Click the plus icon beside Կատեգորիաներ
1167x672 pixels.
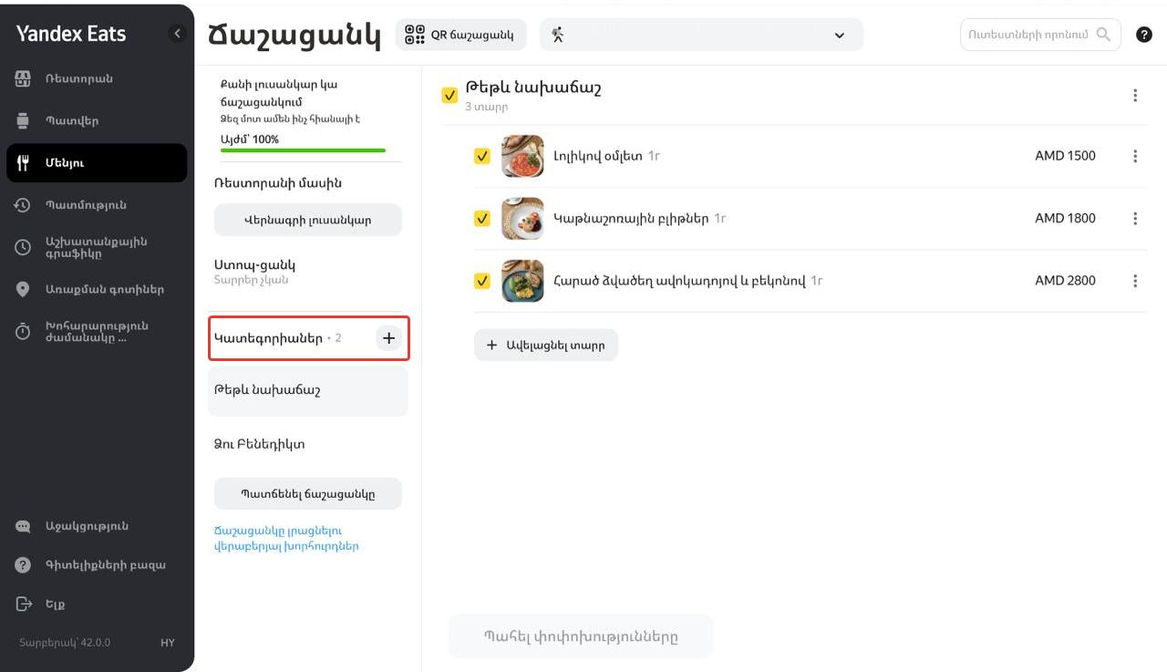coord(388,338)
